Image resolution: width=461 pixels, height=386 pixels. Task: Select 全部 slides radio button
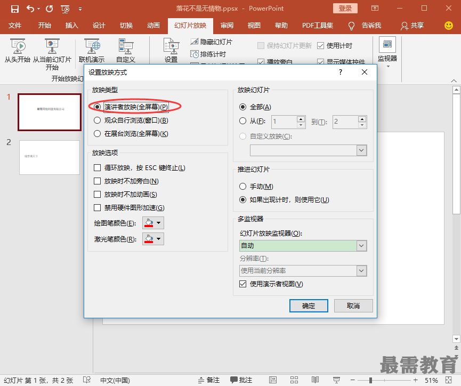pyautogui.click(x=242, y=107)
